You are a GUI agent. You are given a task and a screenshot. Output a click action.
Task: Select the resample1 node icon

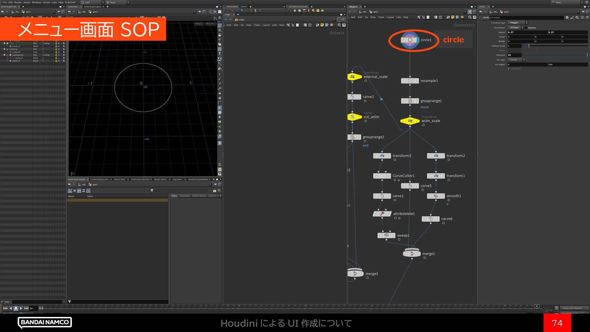pos(410,81)
